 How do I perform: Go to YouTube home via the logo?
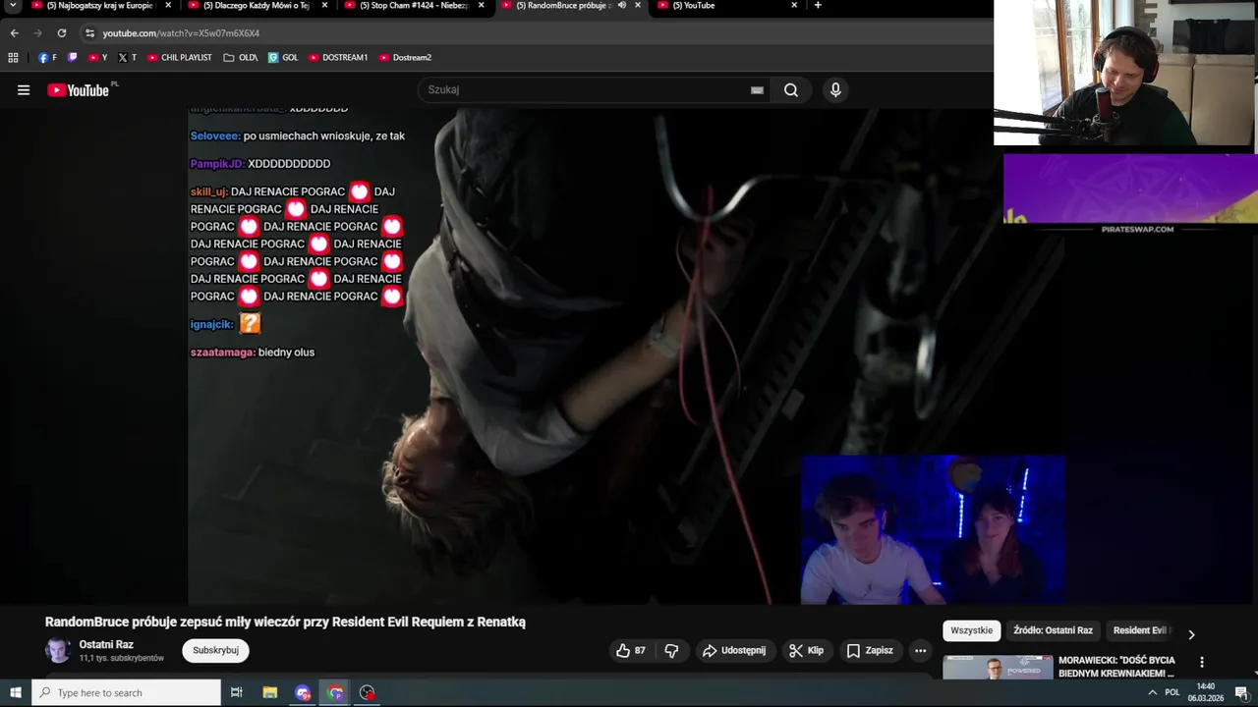78,90
